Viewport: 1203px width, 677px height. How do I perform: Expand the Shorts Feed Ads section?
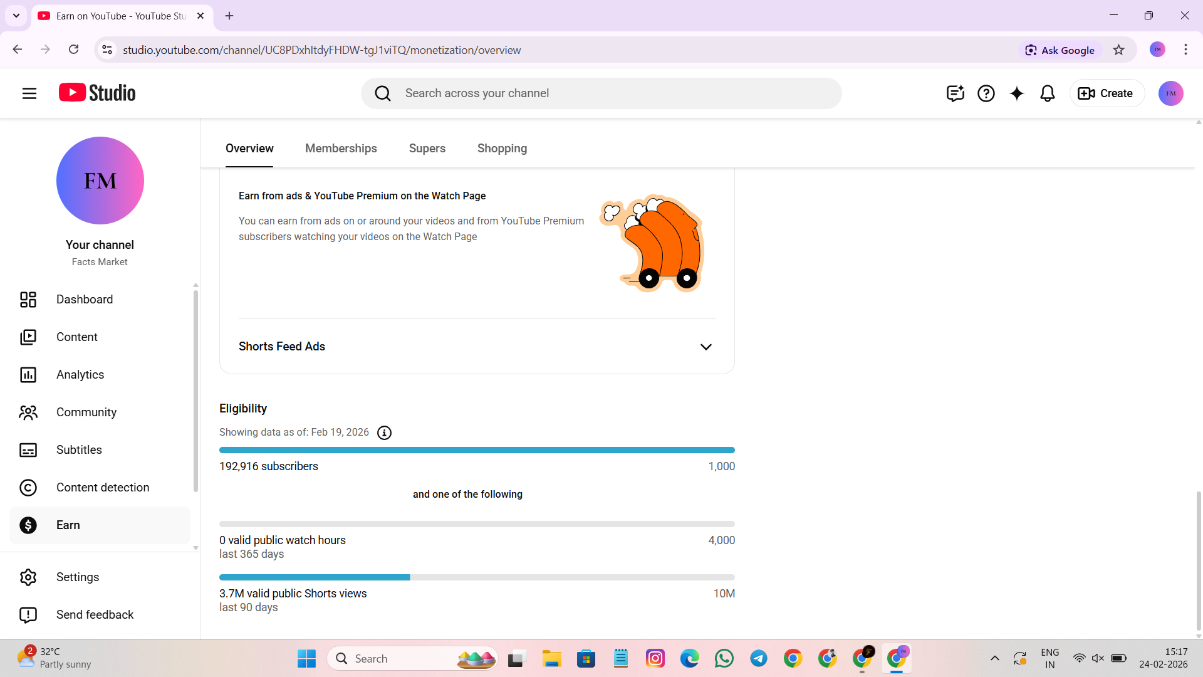click(706, 347)
